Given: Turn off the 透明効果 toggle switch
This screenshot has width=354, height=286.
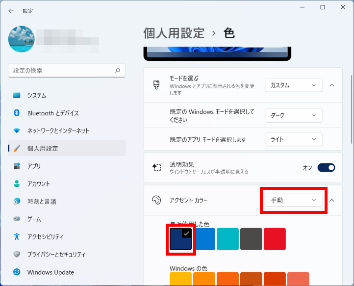Looking at the screenshot, I should 326,168.
